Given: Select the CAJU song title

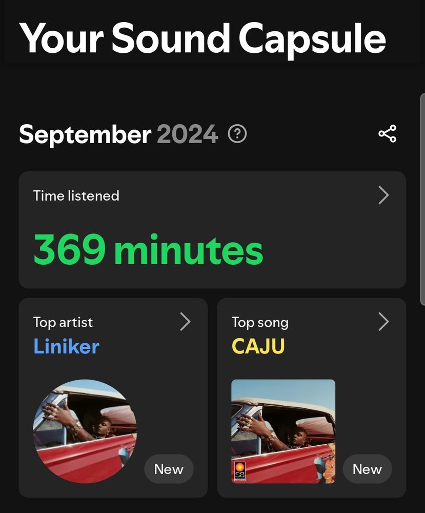Looking at the screenshot, I should [x=258, y=346].
